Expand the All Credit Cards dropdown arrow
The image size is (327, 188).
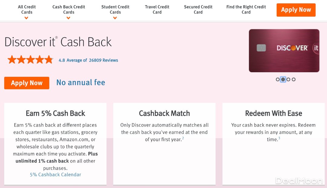tap(27, 18)
